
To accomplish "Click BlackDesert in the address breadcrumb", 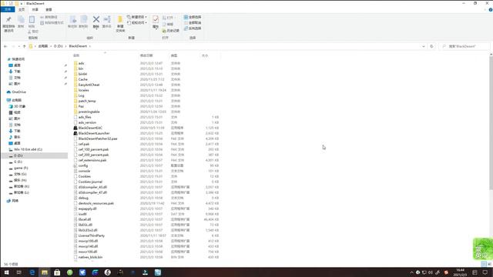I will [78, 46].
